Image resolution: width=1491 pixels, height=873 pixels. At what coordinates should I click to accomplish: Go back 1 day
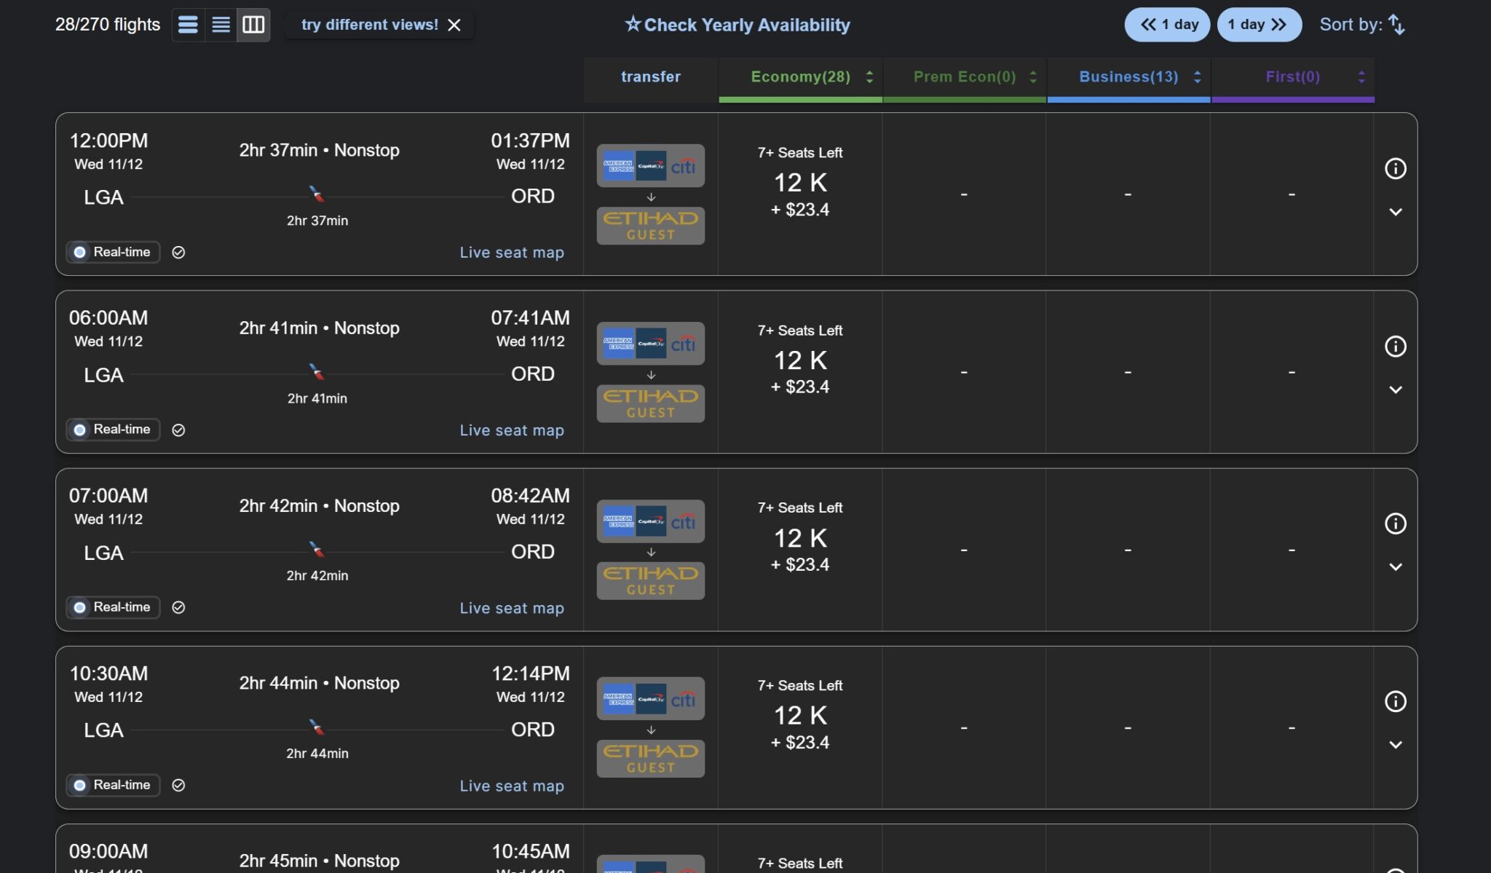click(1167, 25)
